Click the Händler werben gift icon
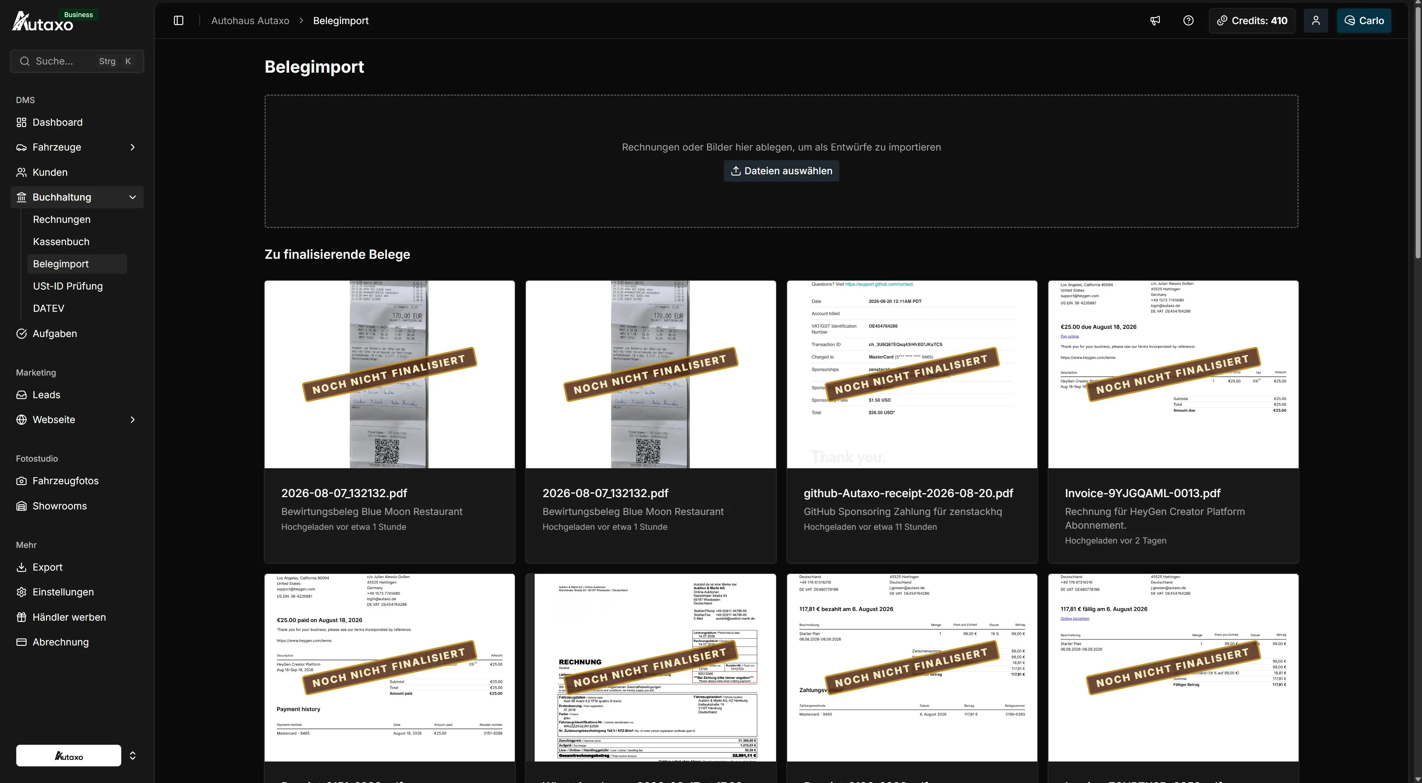The width and height of the screenshot is (1422, 783). pyautogui.click(x=21, y=617)
